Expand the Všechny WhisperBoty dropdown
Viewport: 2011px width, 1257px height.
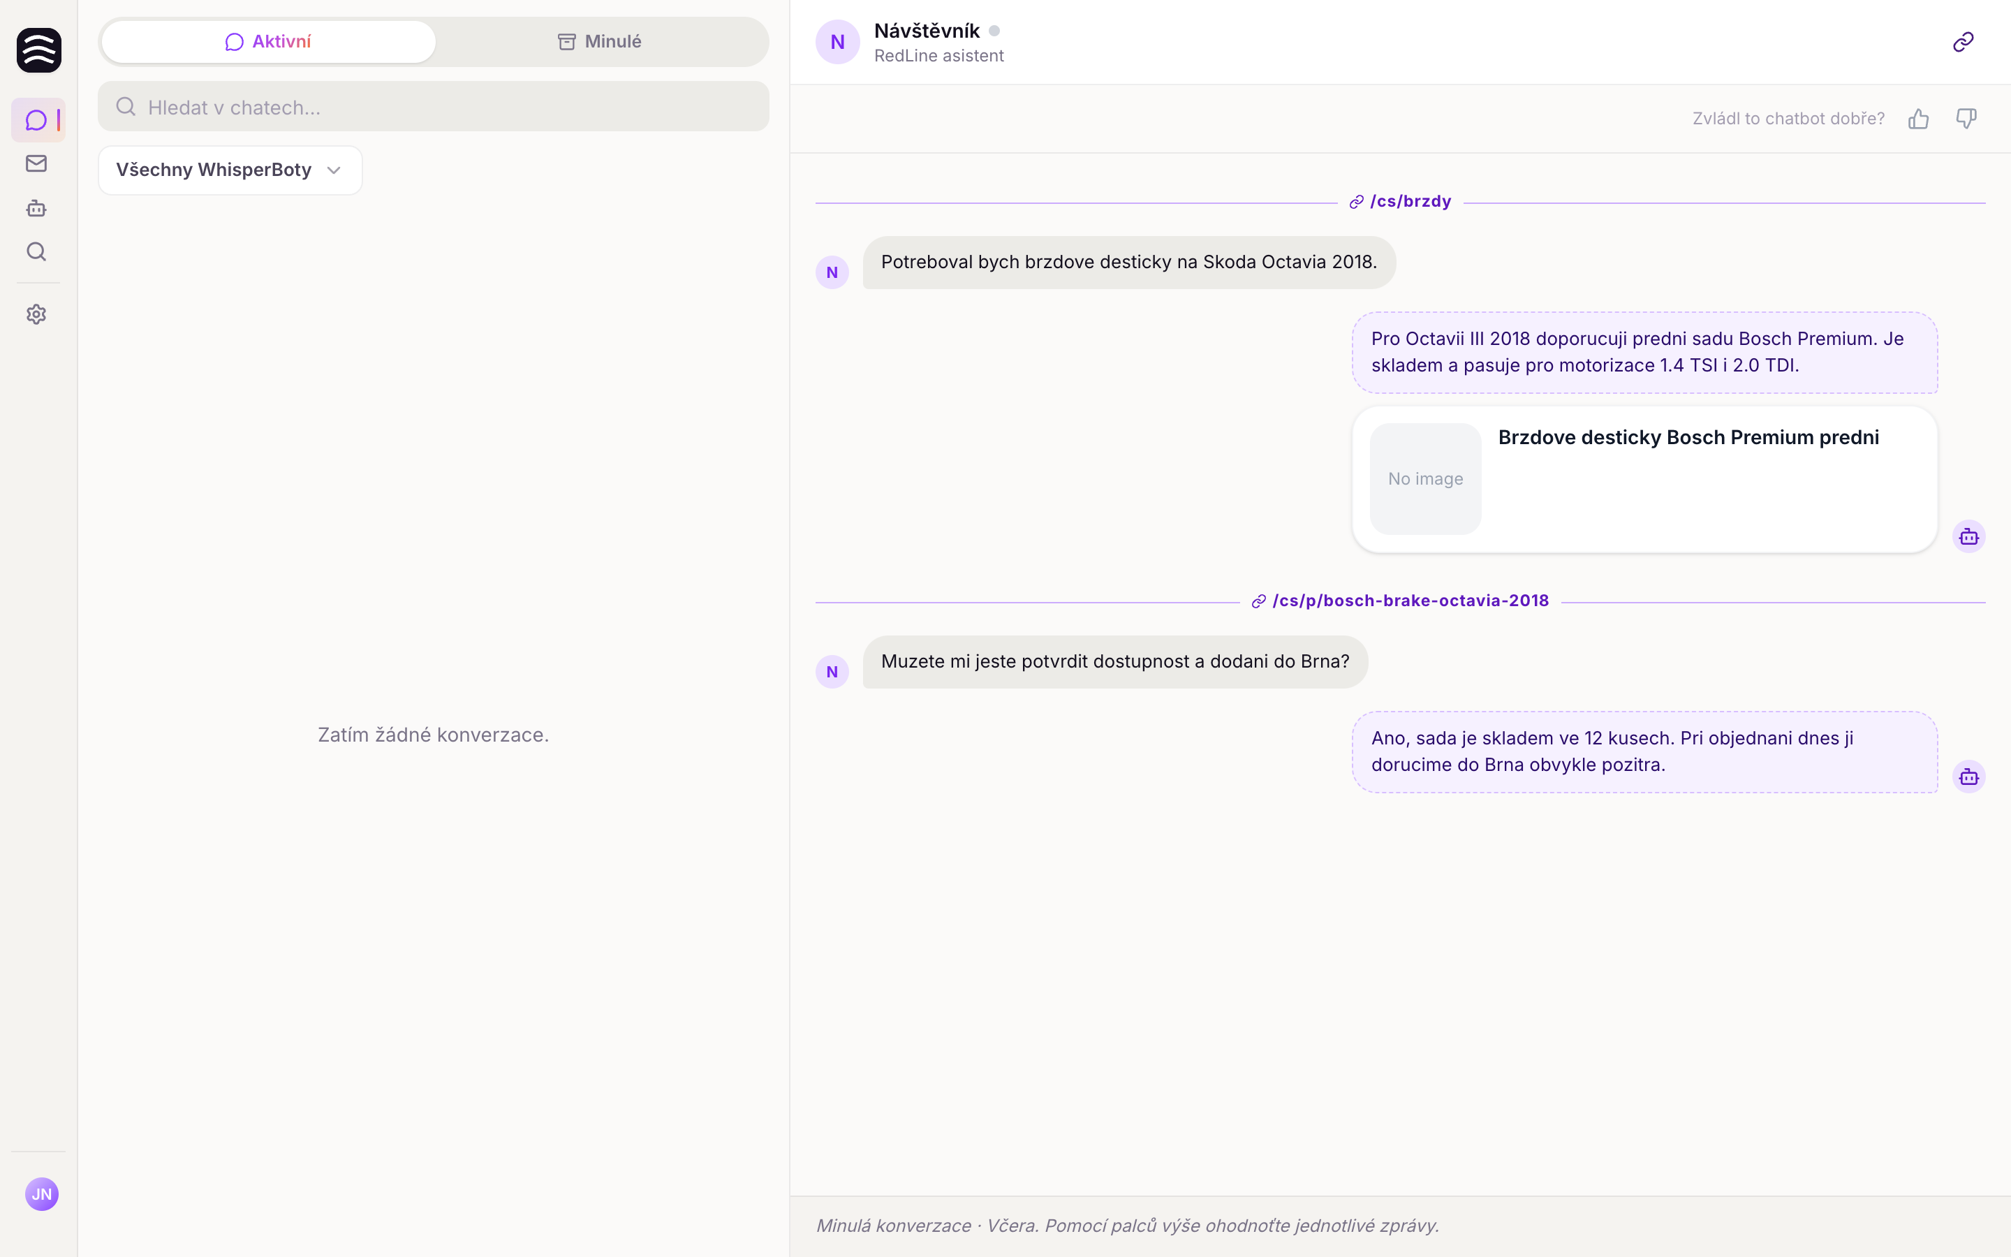click(x=230, y=170)
